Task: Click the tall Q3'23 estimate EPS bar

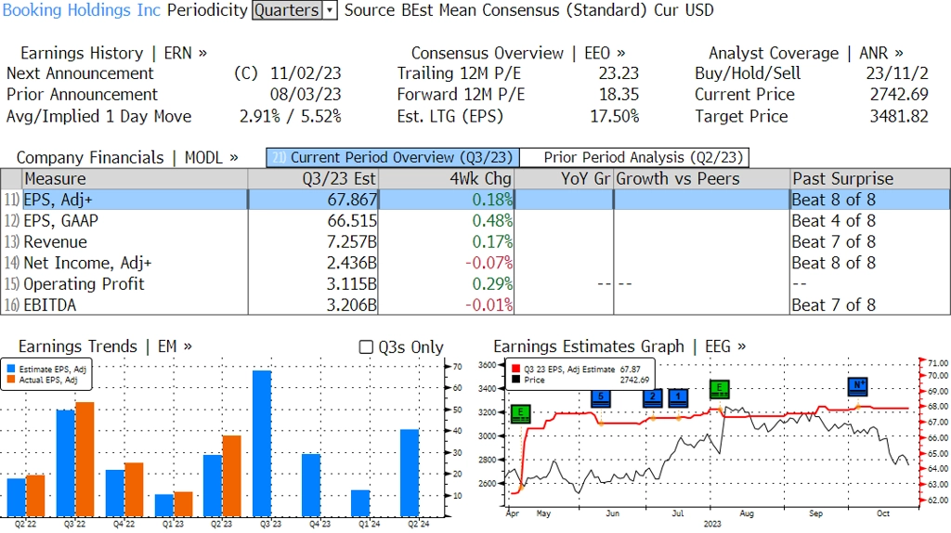Action: [262, 443]
